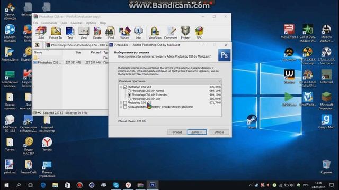
Task: Open Steam desktop shortcut
Action: (252, 122)
